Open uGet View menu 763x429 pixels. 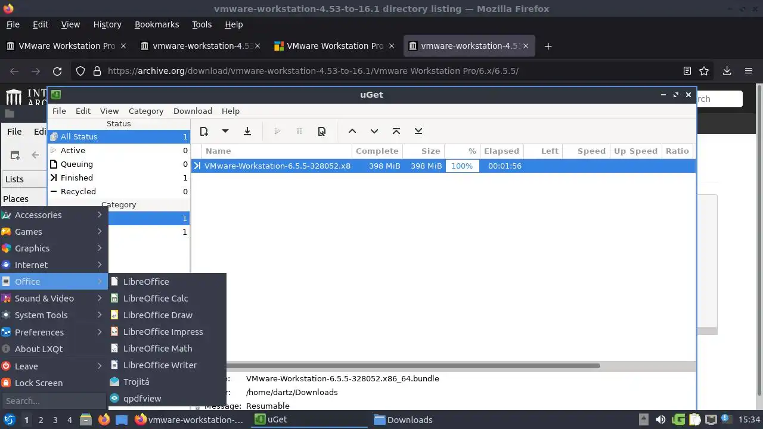click(109, 111)
